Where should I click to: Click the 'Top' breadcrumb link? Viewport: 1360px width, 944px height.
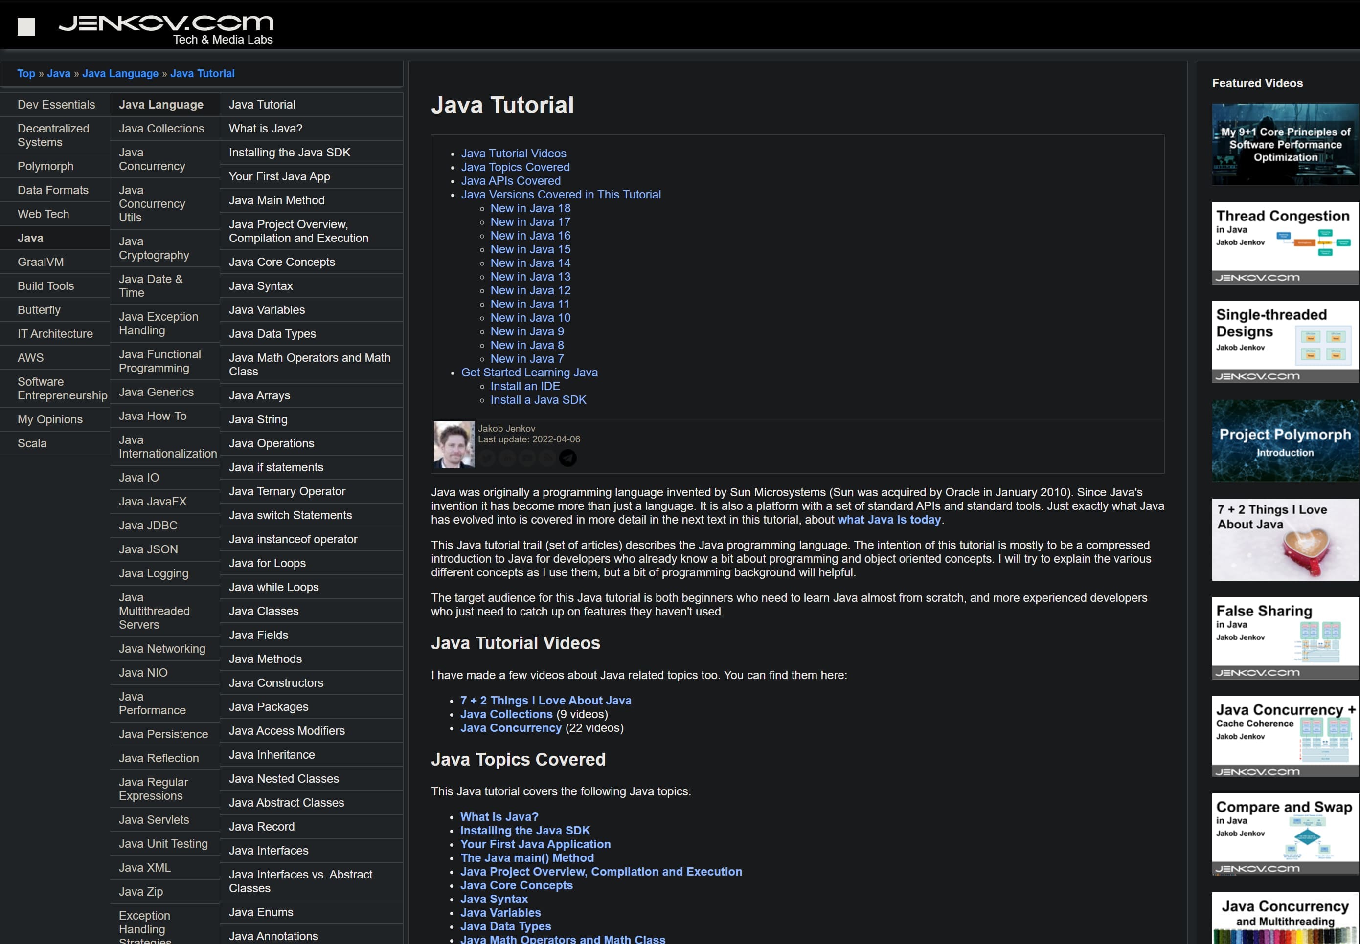(x=26, y=73)
